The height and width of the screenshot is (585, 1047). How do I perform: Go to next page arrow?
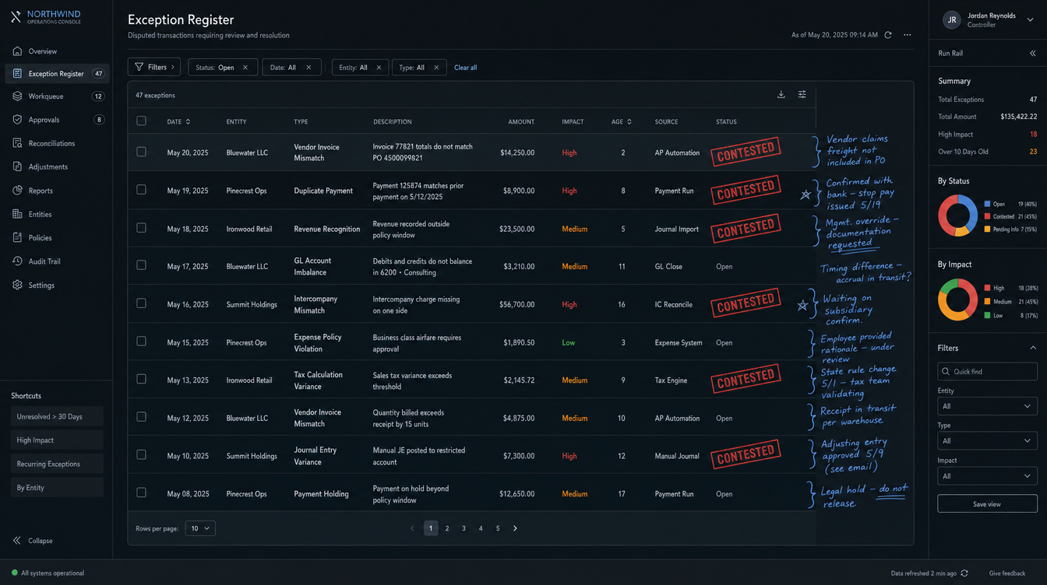(515, 528)
